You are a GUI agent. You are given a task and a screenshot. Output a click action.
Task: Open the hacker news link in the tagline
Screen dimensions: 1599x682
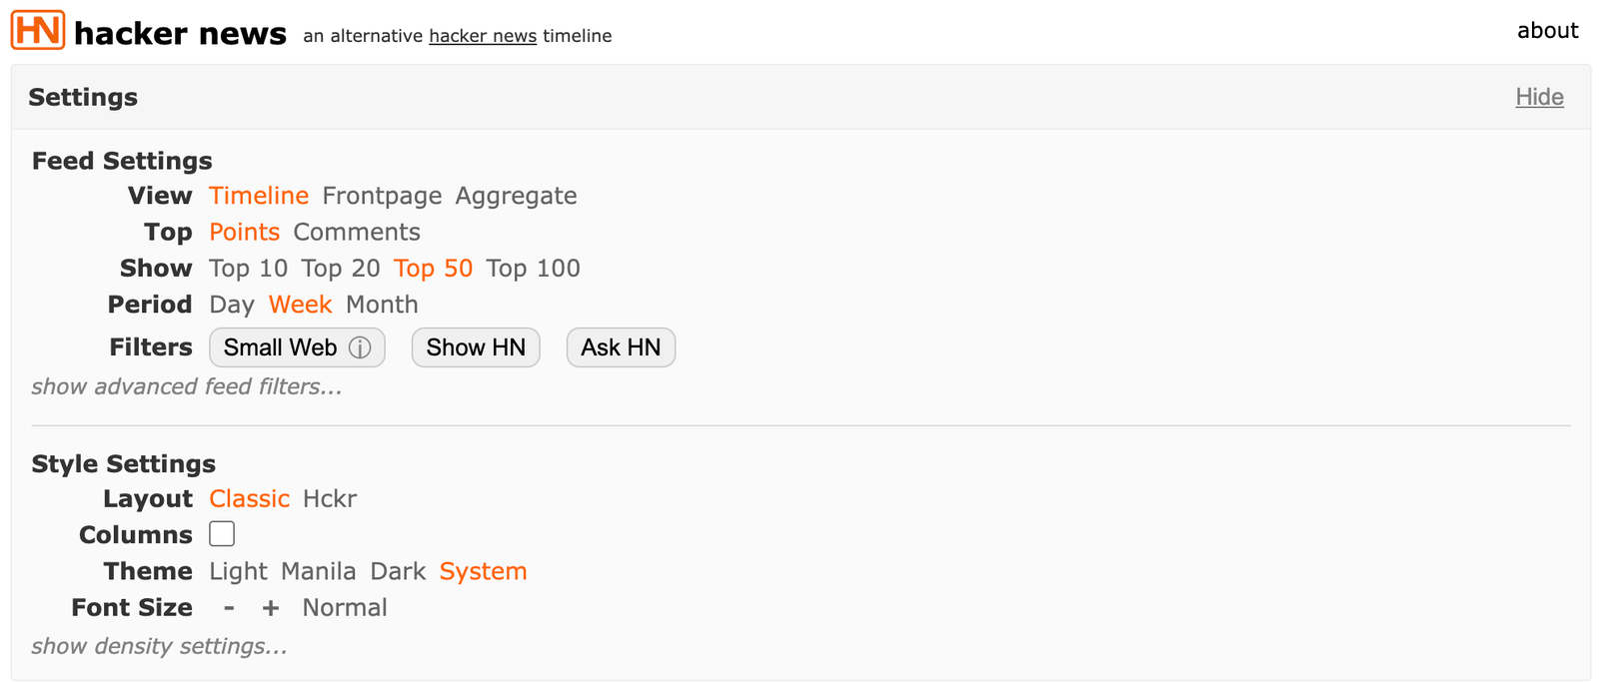(483, 36)
